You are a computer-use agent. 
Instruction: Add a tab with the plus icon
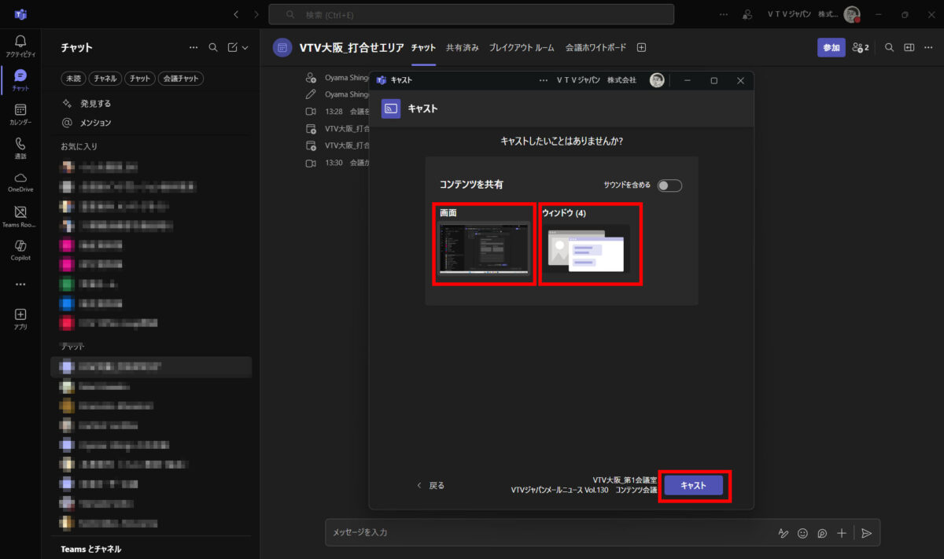641,48
